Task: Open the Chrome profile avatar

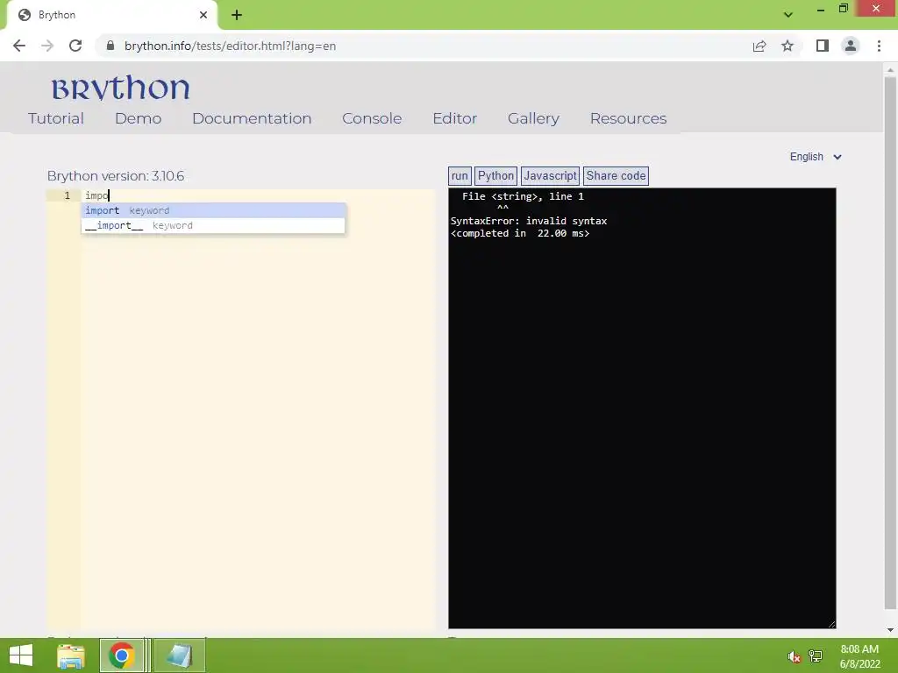Action: pyautogui.click(x=851, y=46)
